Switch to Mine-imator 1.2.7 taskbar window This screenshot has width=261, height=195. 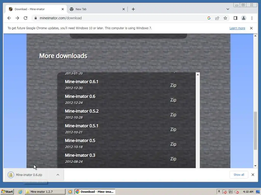[x=45, y=192]
